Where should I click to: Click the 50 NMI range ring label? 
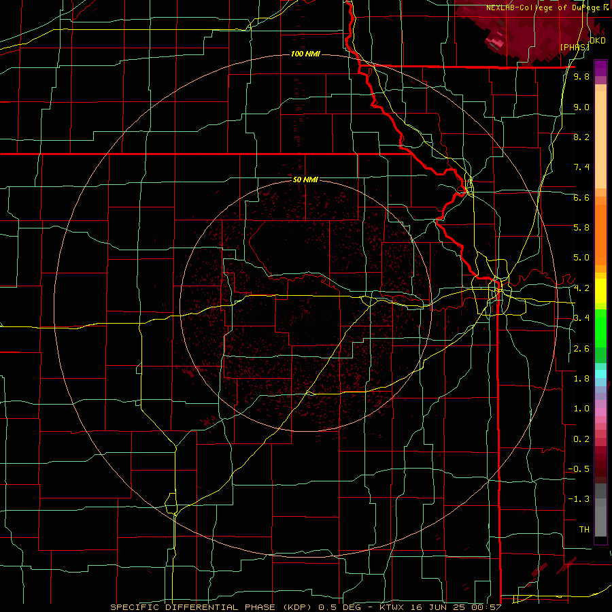tap(305, 180)
